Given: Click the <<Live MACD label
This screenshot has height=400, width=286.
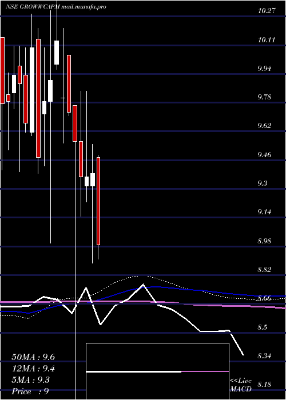Looking at the screenshot, I should [241, 385].
